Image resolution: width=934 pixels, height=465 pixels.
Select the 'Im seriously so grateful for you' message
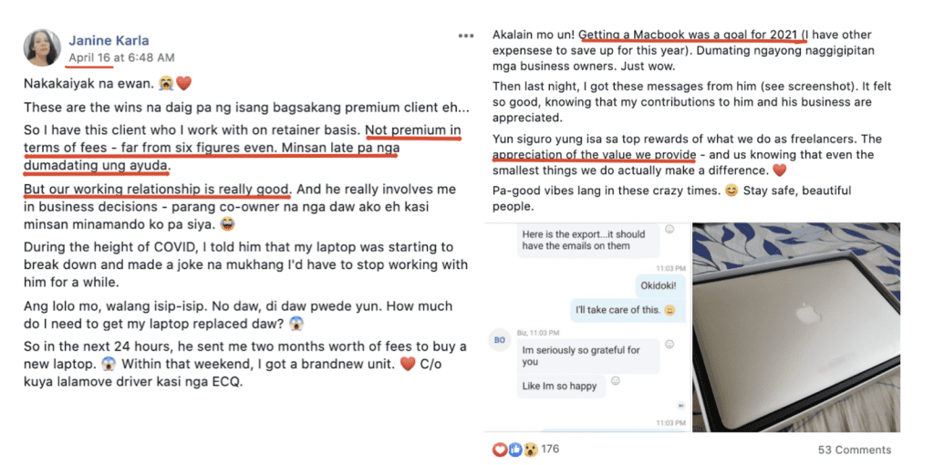click(588, 356)
